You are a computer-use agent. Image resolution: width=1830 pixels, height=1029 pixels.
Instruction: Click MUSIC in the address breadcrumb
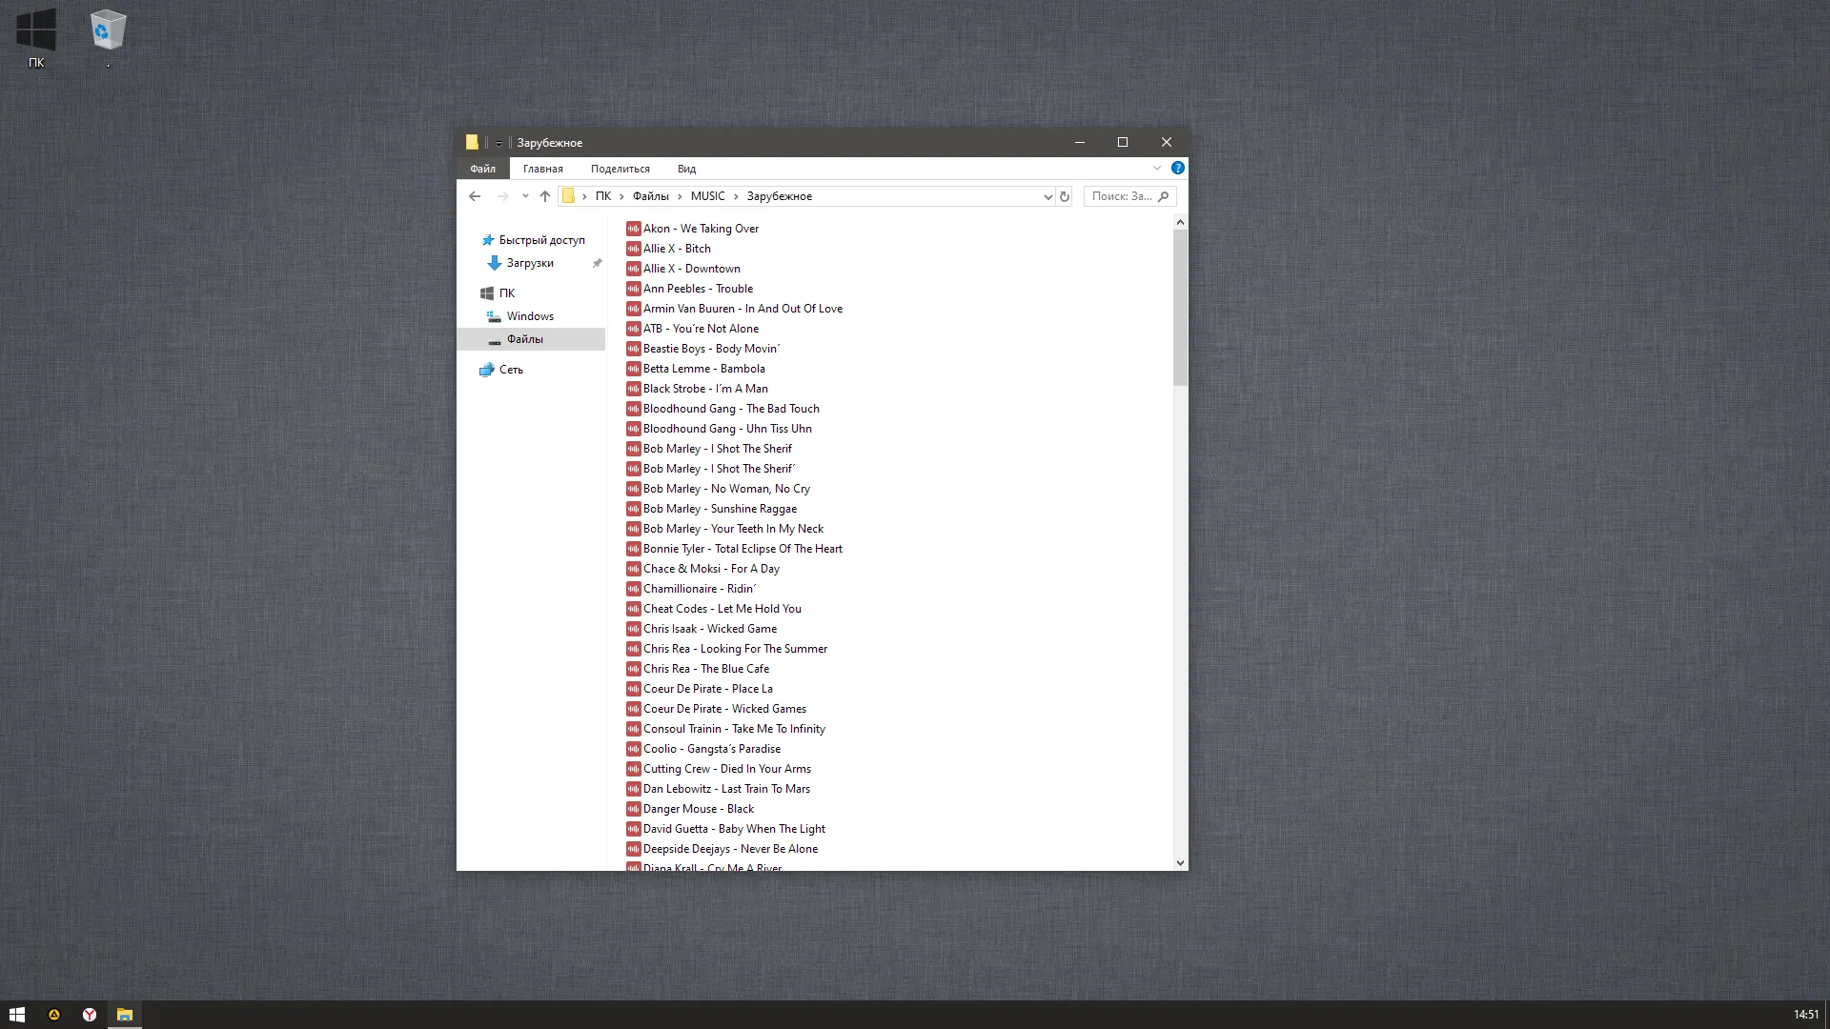point(708,196)
